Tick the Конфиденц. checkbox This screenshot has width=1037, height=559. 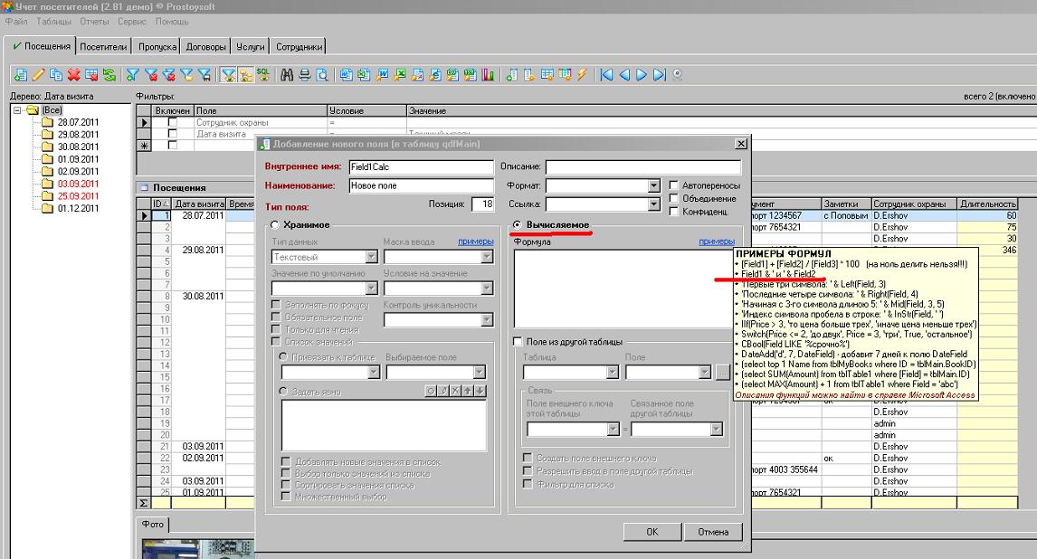coord(673,212)
